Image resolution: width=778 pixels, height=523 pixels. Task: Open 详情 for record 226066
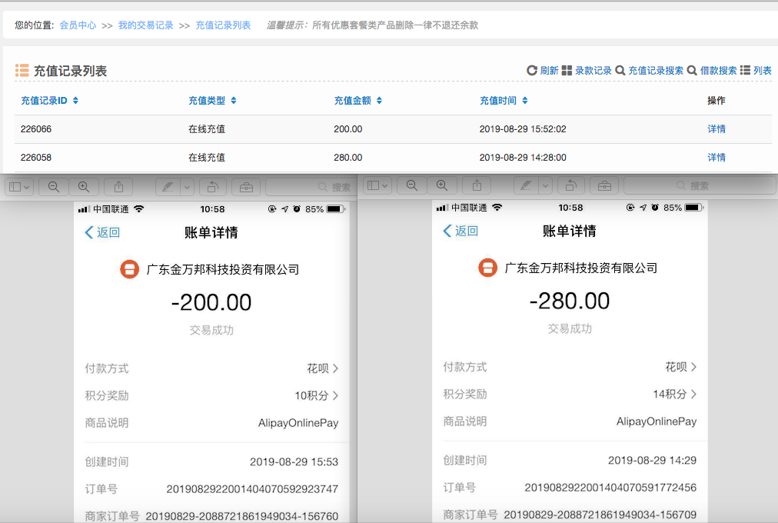716,129
